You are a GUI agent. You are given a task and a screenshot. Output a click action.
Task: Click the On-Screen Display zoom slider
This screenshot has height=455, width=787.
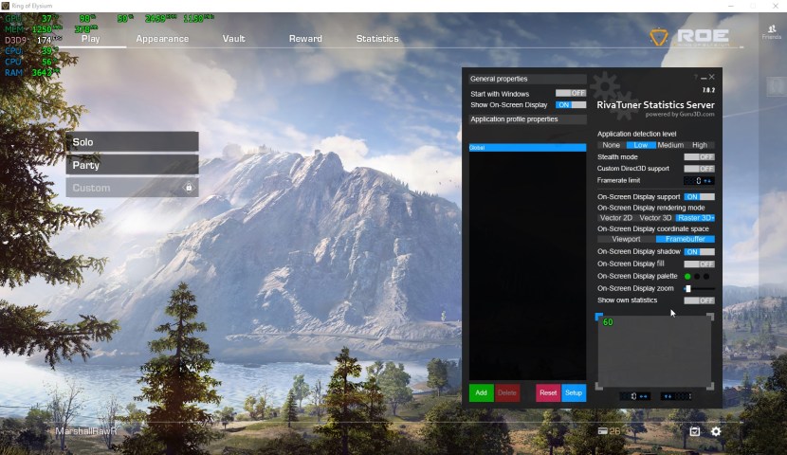[x=699, y=288]
